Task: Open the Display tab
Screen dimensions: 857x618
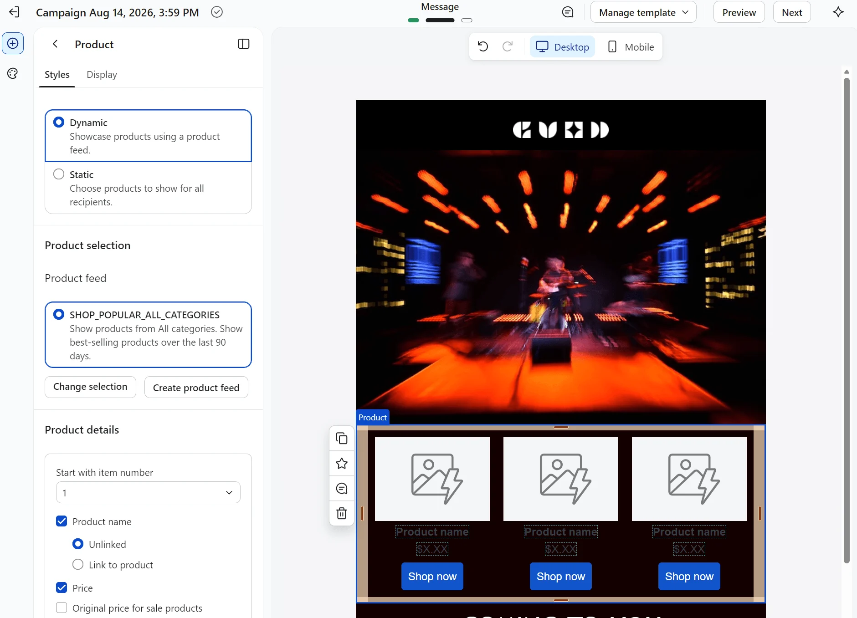Action: 102,75
